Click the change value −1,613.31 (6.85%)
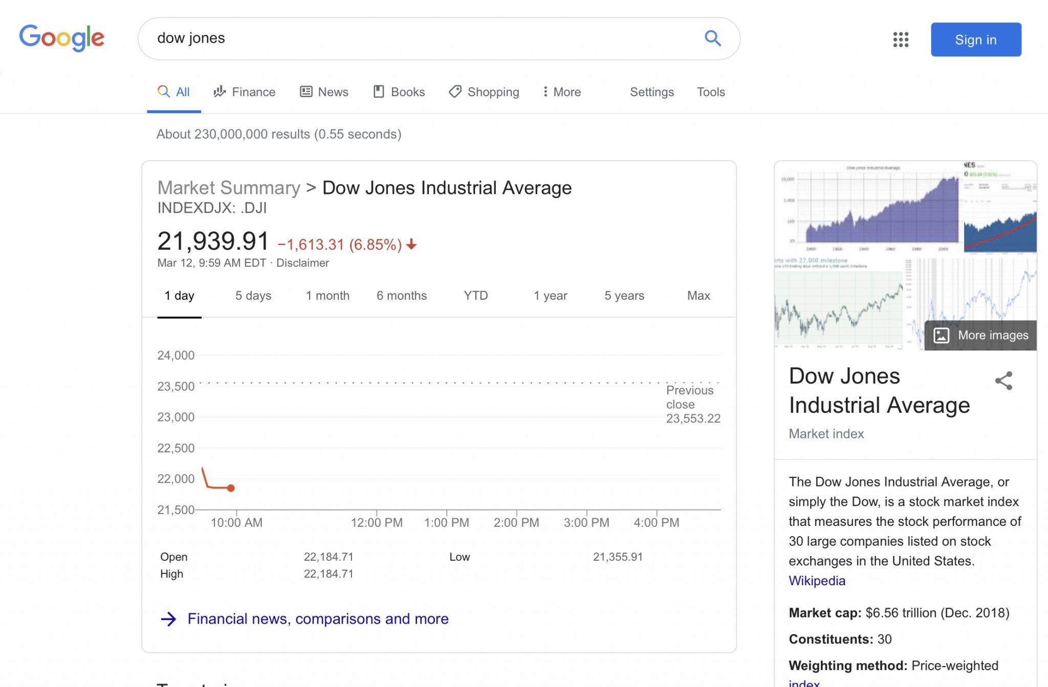This screenshot has height=687, width=1048. 340,245
